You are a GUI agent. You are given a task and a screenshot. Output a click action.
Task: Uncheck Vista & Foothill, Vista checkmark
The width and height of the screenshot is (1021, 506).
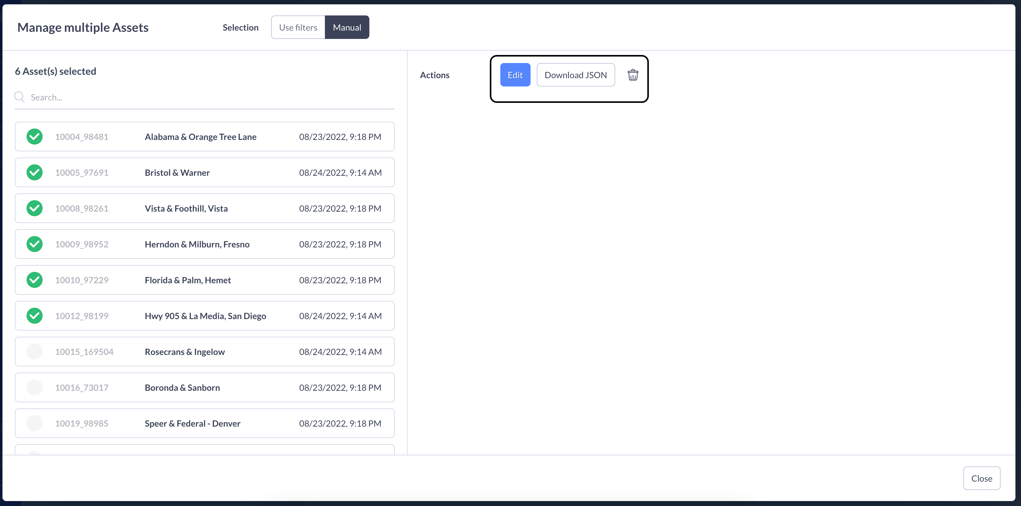click(35, 209)
